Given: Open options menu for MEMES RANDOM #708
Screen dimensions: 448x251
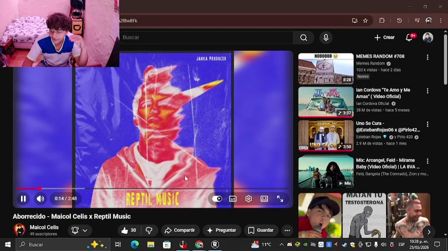Looking at the screenshot, I should point(427,57).
